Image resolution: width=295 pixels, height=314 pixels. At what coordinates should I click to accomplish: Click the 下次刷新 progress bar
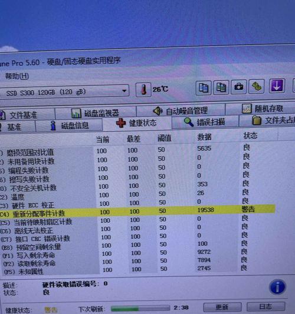click(x=140, y=308)
